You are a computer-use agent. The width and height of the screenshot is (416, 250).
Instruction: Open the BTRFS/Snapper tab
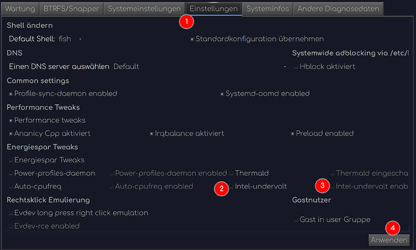pyautogui.click(x=71, y=9)
